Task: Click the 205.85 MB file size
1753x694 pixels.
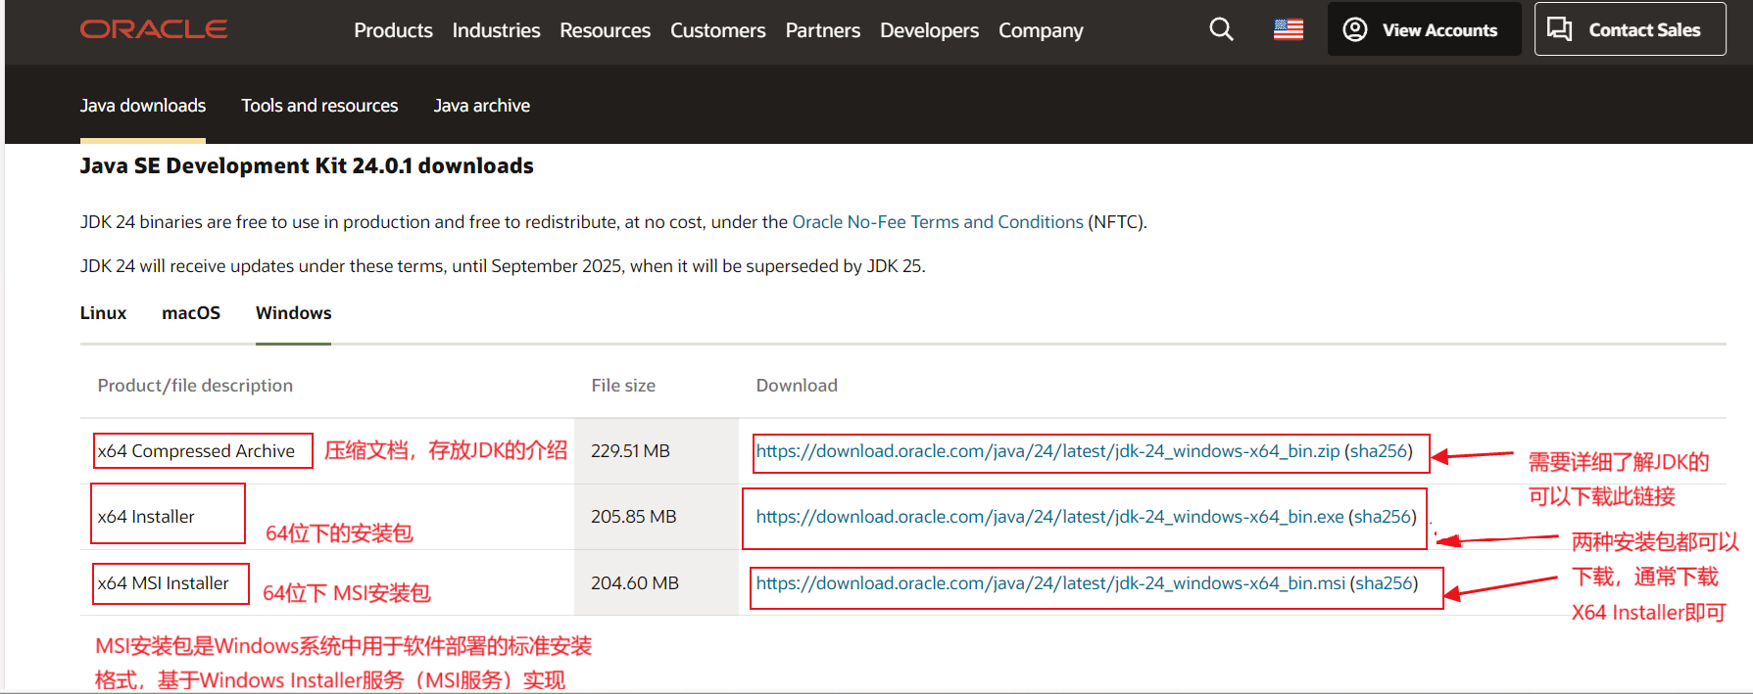Action: pyautogui.click(x=633, y=517)
